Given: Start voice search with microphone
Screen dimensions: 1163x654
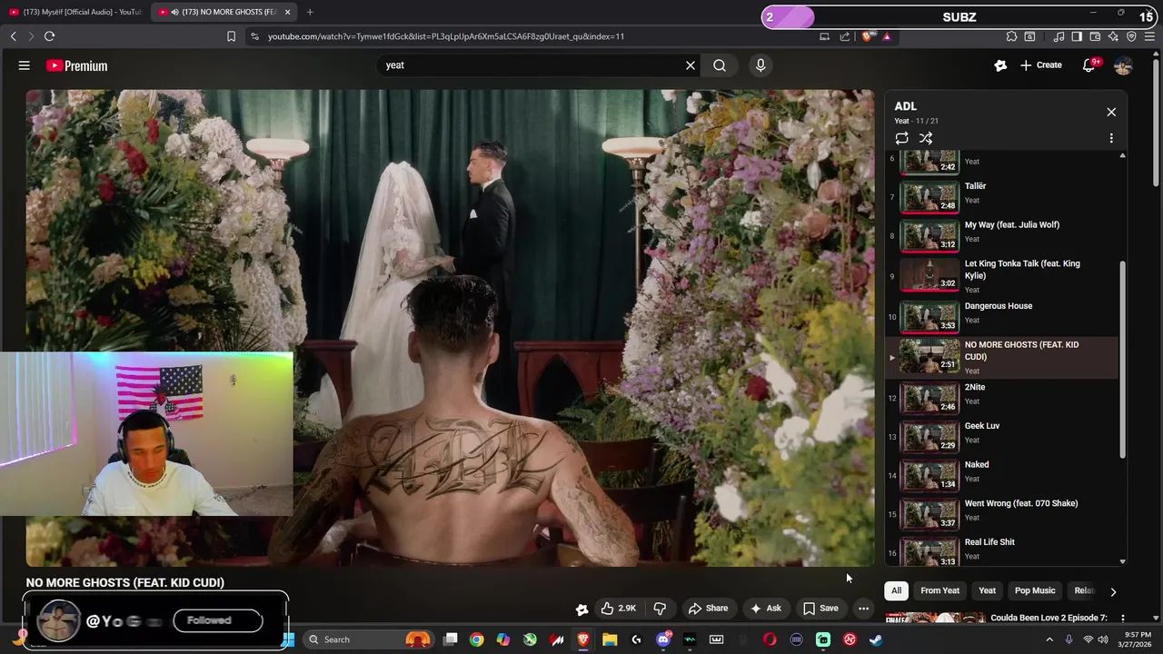Looking at the screenshot, I should click(x=760, y=65).
